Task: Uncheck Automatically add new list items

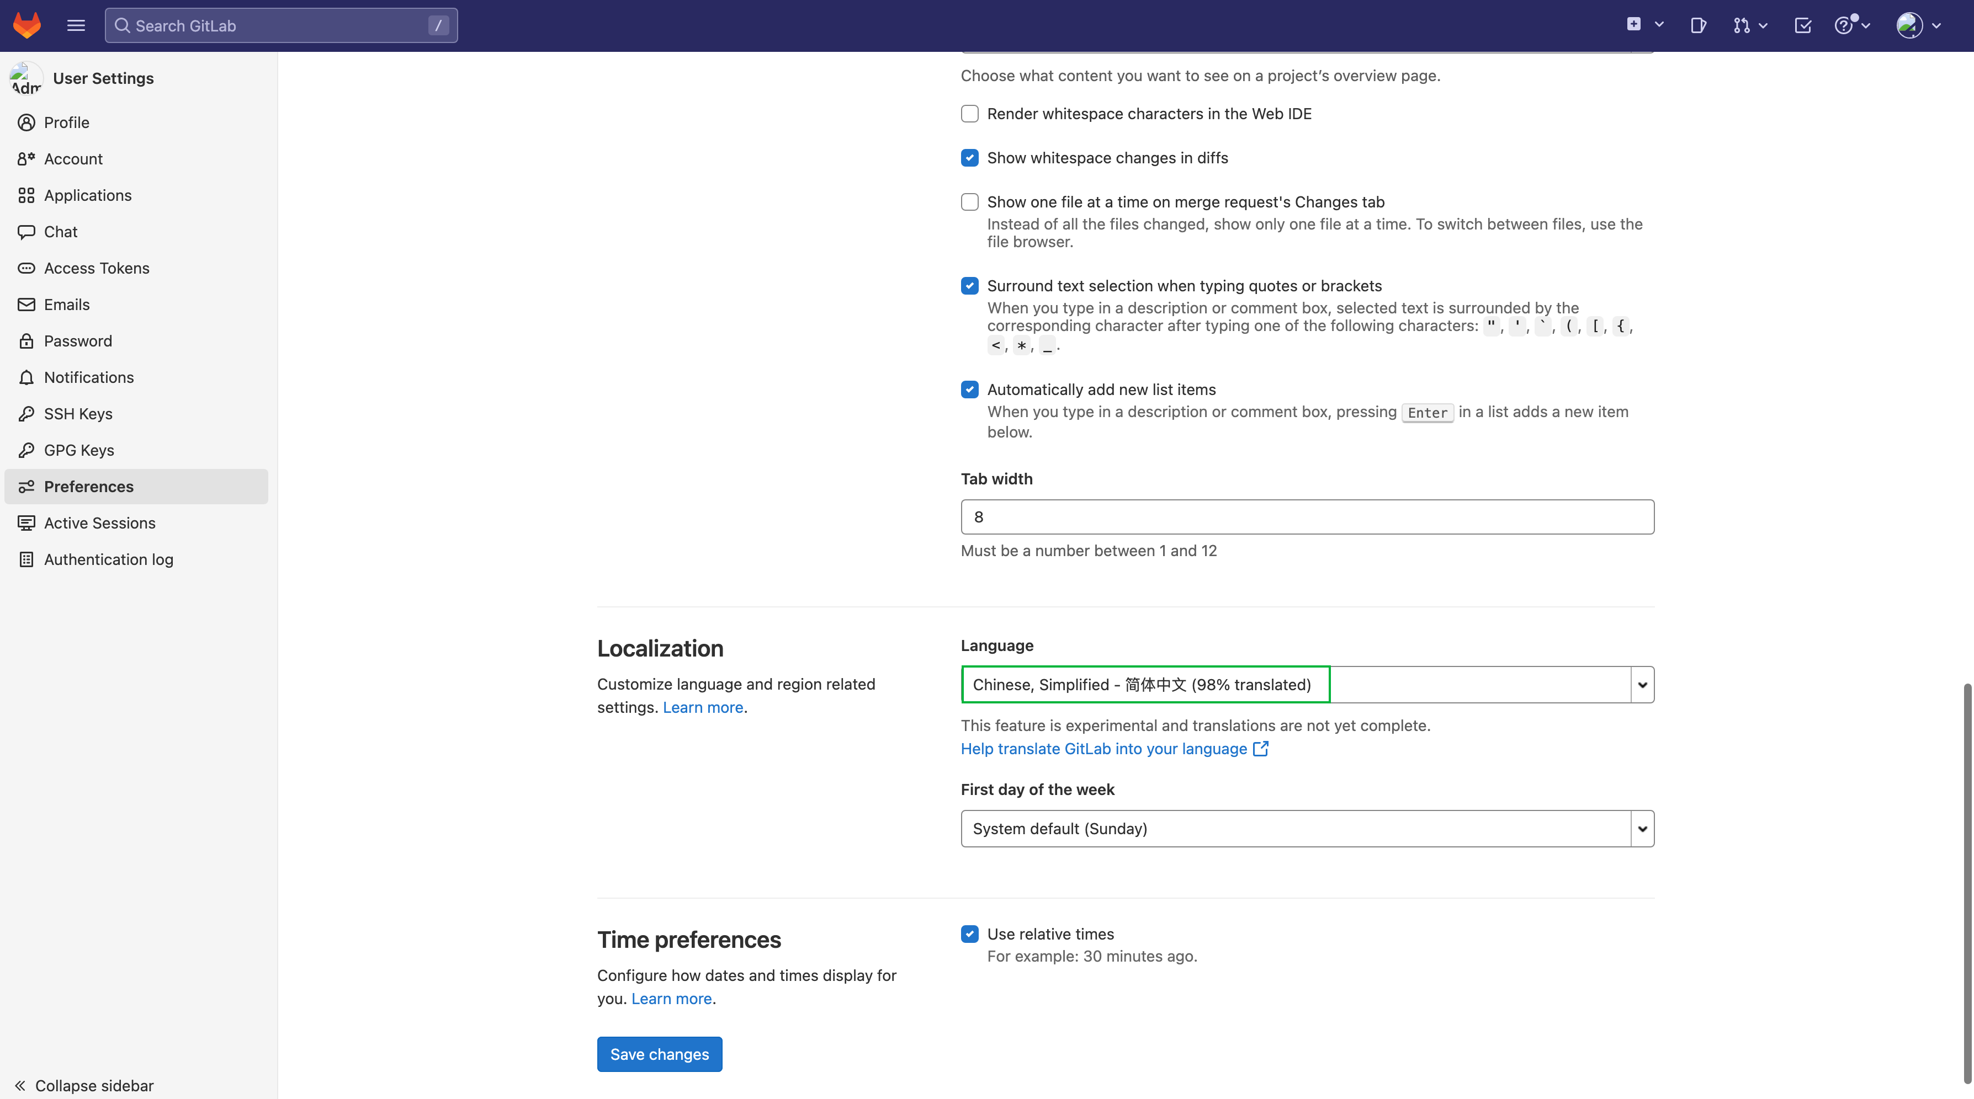Action: pos(969,390)
